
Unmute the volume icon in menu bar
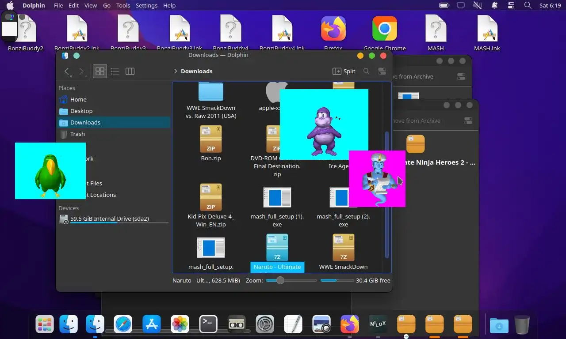(x=477, y=5)
